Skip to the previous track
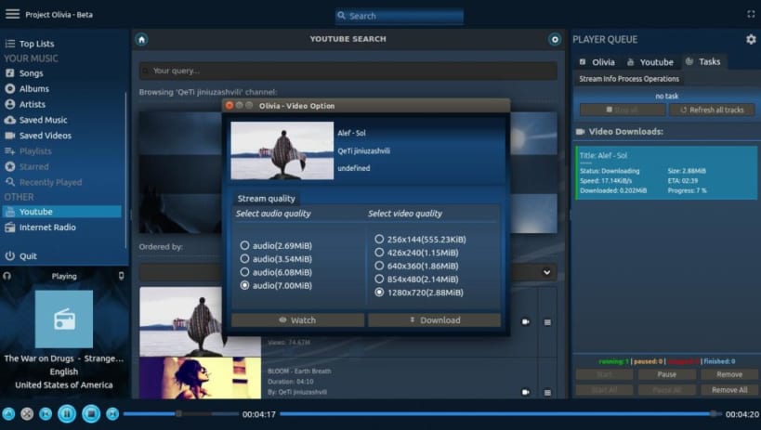 46,414
